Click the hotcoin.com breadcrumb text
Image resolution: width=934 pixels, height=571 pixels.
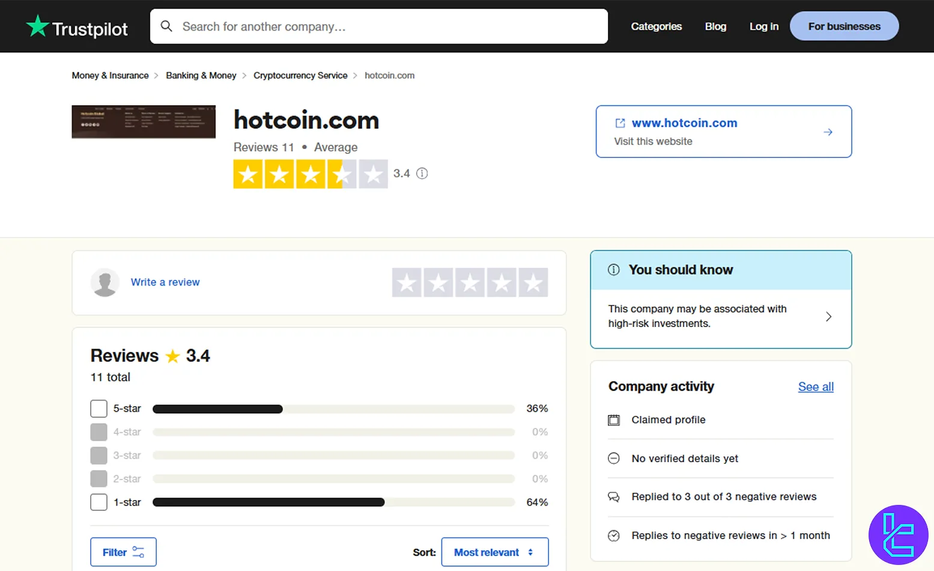point(389,75)
